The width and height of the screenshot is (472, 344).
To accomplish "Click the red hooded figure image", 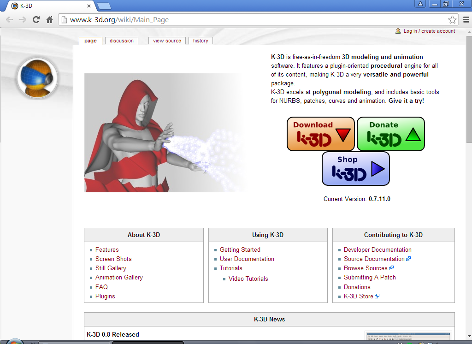I will pyautogui.click(x=165, y=132).
